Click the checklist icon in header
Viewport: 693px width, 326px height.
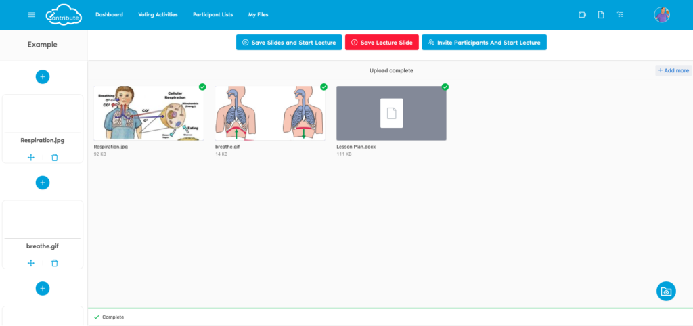pyautogui.click(x=620, y=15)
